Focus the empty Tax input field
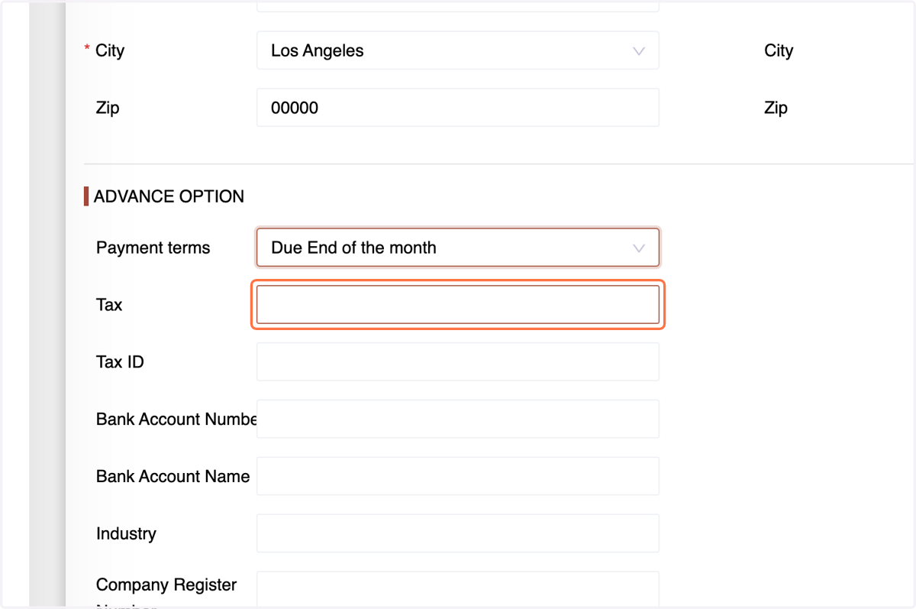The height and width of the screenshot is (609, 916). coord(458,305)
